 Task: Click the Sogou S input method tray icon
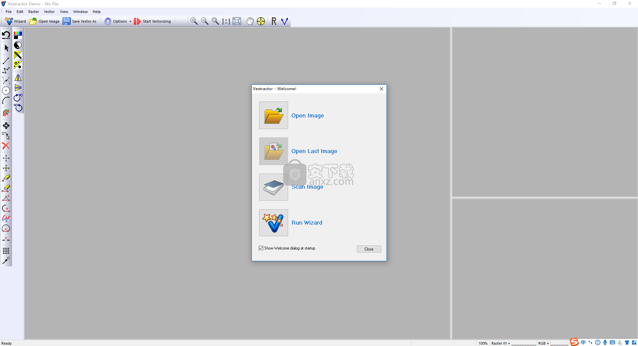574,342
